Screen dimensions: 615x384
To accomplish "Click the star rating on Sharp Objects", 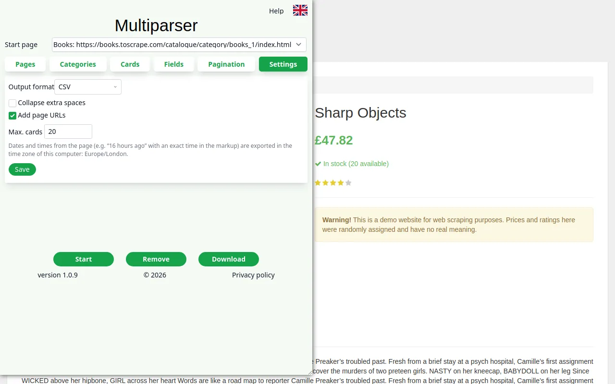I will 333,183.
